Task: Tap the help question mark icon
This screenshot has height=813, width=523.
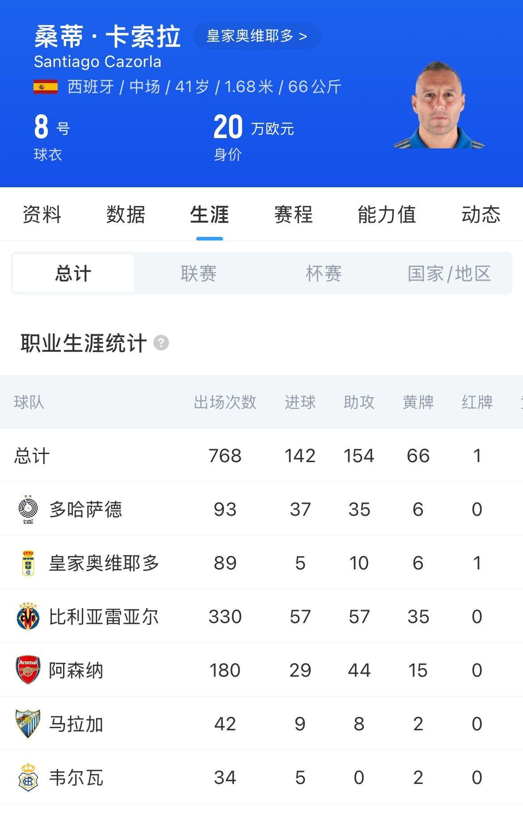Action: click(x=161, y=343)
